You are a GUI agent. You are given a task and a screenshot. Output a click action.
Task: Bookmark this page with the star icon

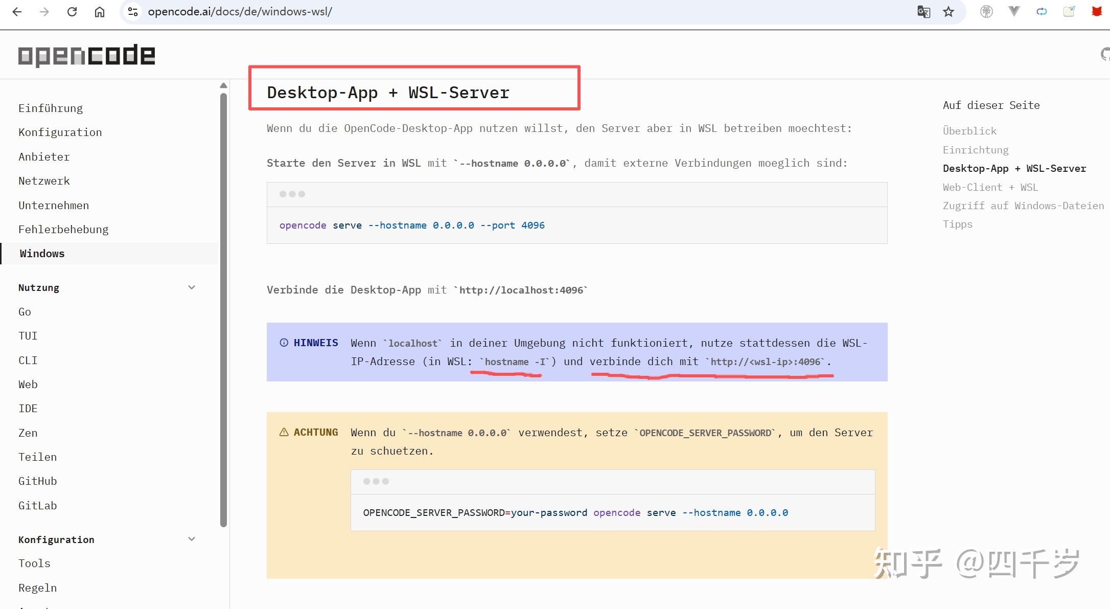coord(949,12)
